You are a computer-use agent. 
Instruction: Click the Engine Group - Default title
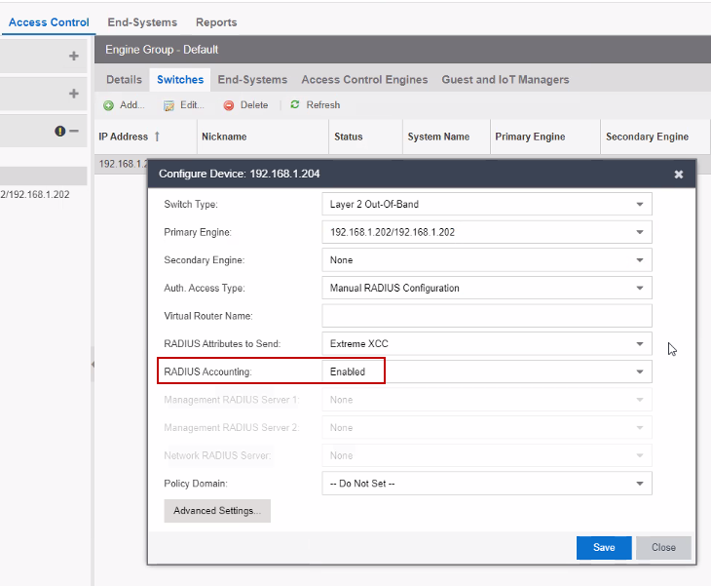coord(162,50)
